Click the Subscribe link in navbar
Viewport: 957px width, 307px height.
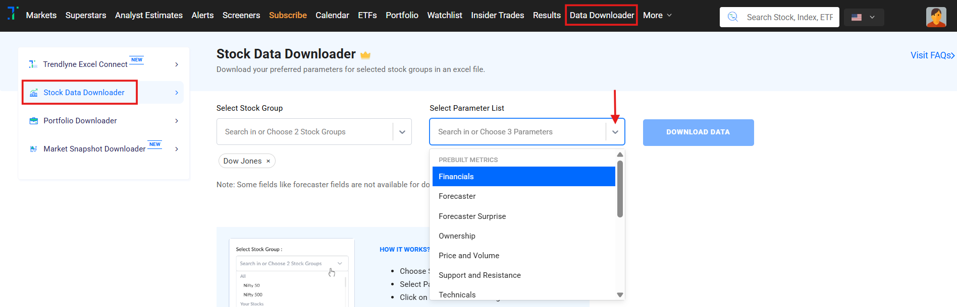288,15
